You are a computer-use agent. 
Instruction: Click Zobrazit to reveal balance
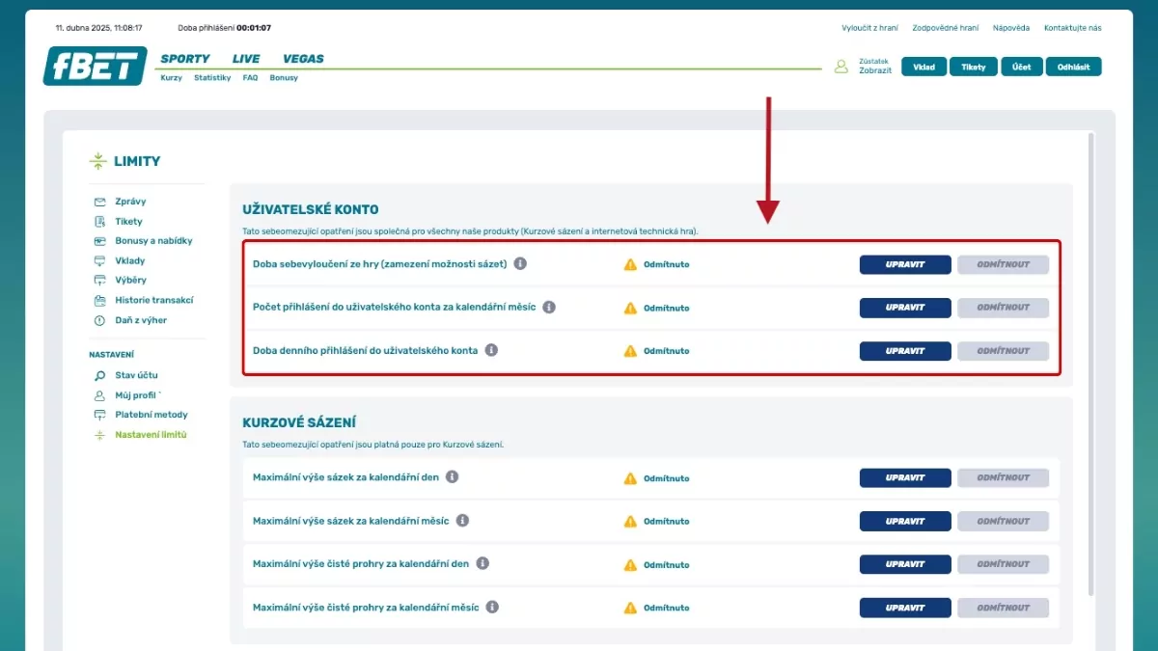point(875,71)
